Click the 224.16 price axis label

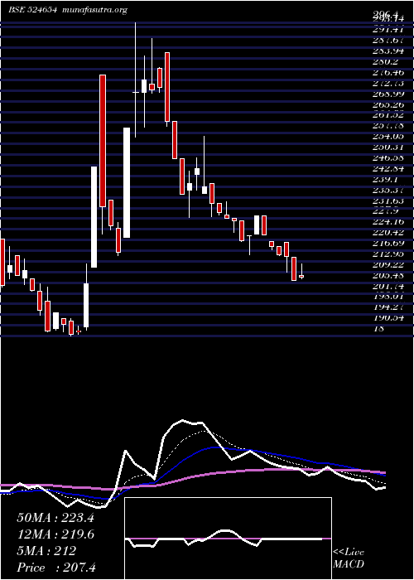click(388, 221)
